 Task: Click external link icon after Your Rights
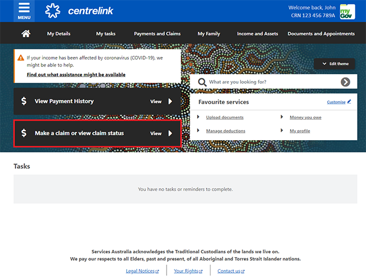tap(201, 271)
